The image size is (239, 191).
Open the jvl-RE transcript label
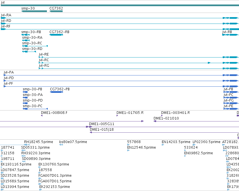(44, 54)
